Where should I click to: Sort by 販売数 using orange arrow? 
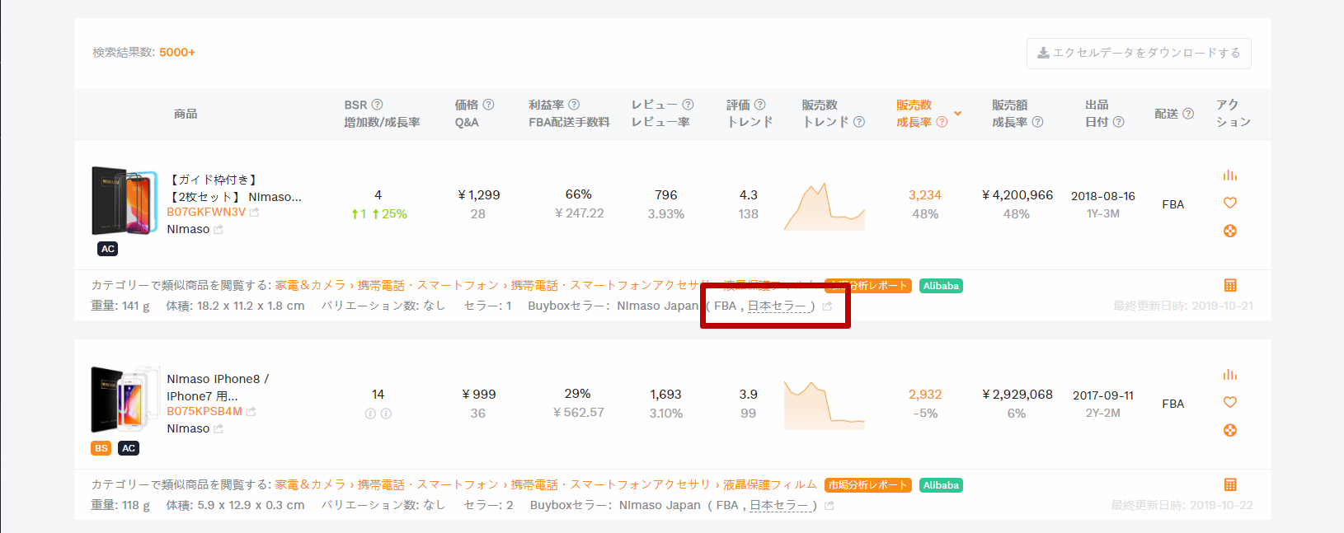tap(957, 114)
